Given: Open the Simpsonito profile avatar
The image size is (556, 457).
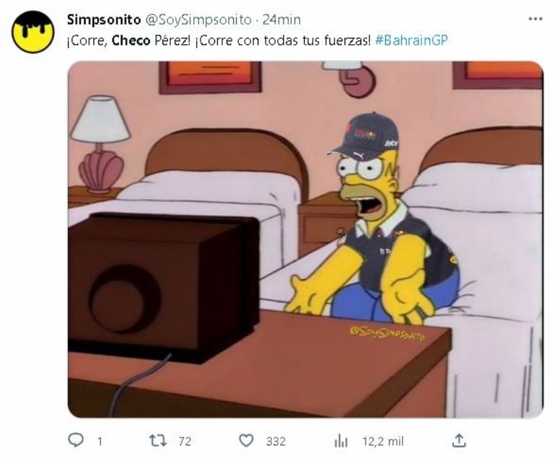Looking at the screenshot, I should coord(33,32).
